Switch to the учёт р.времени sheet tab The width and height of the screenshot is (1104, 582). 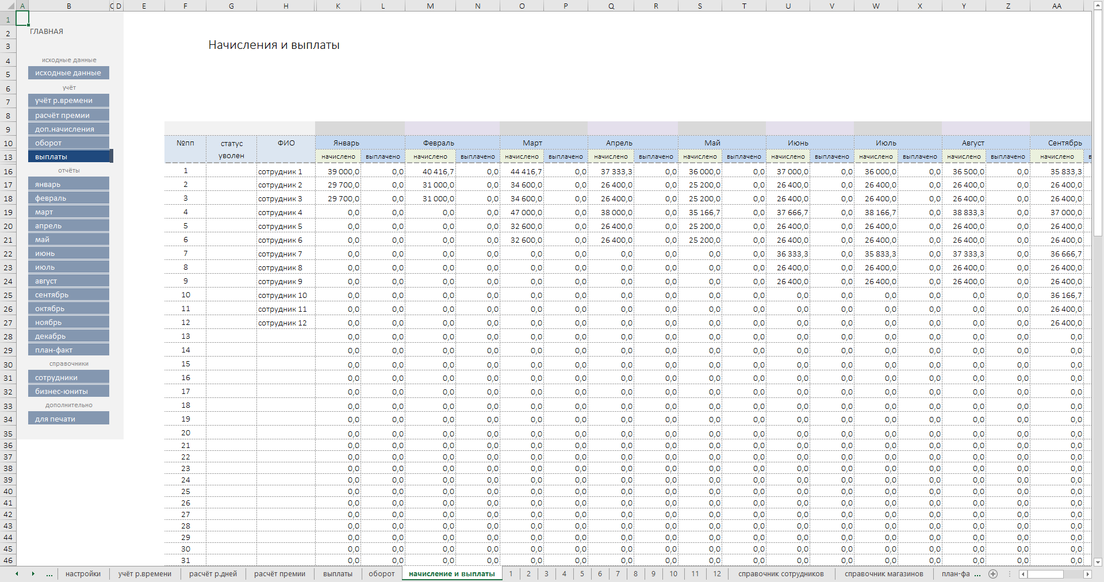pyautogui.click(x=145, y=574)
